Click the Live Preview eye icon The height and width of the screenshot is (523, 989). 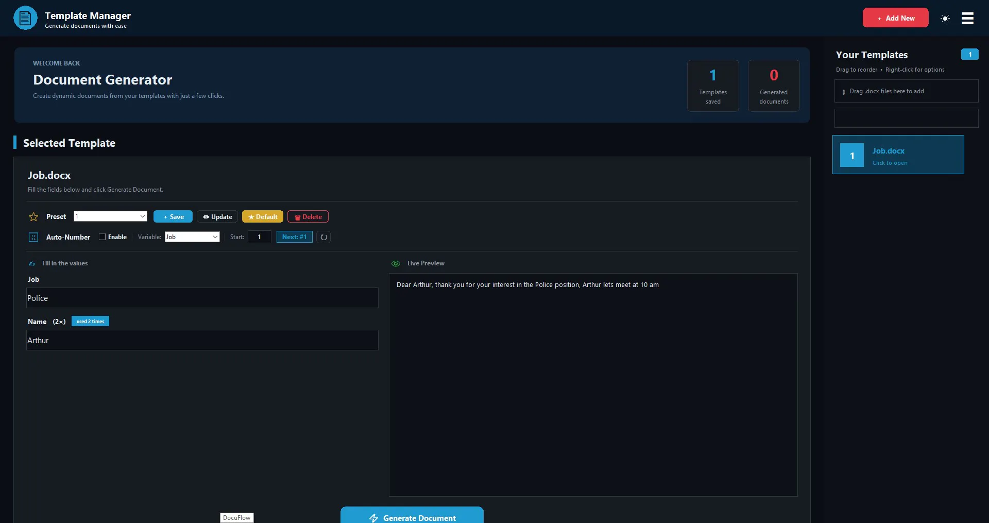396,263
